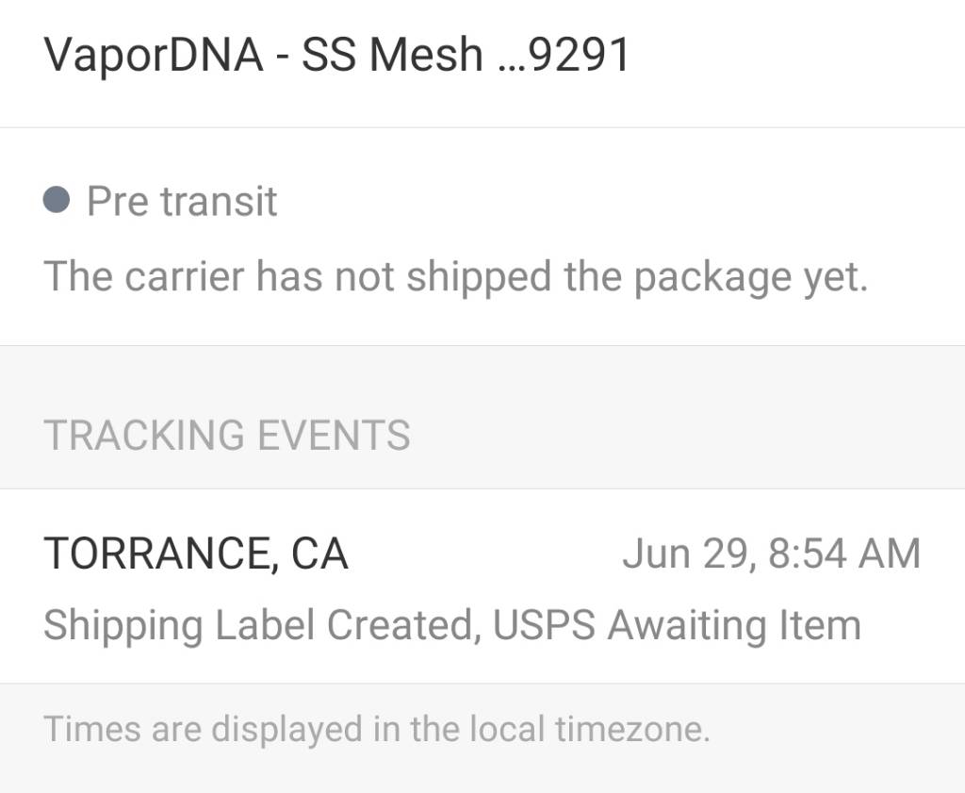Click the local timezone note

coord(376,729)
